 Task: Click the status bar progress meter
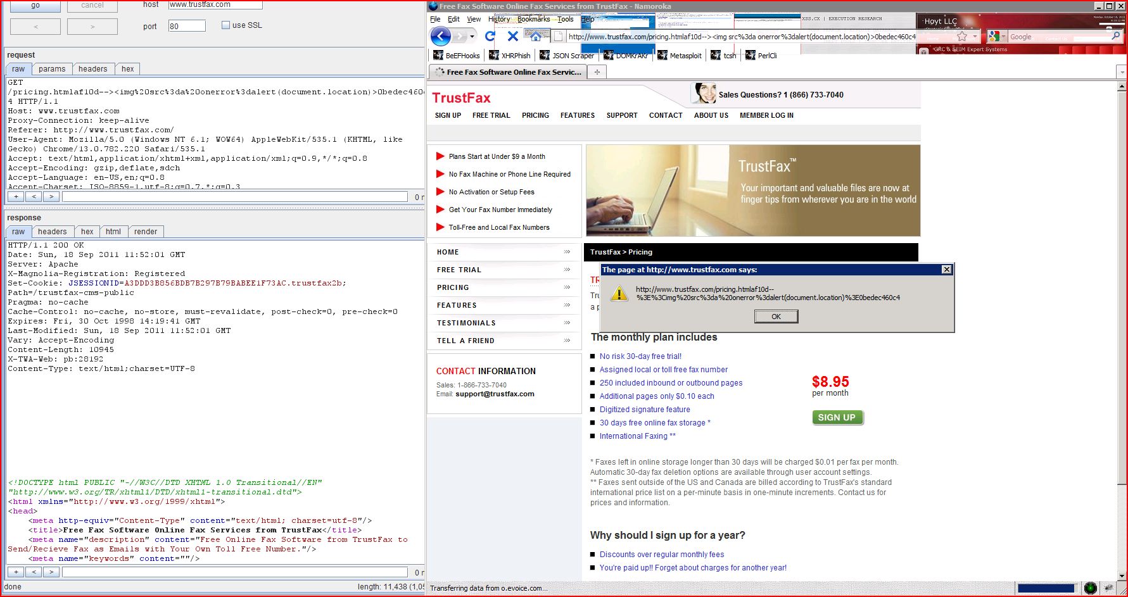(x=1046, y=588)
